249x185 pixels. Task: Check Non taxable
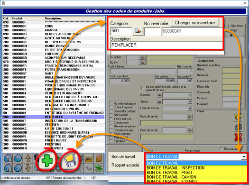coord(111,115)
